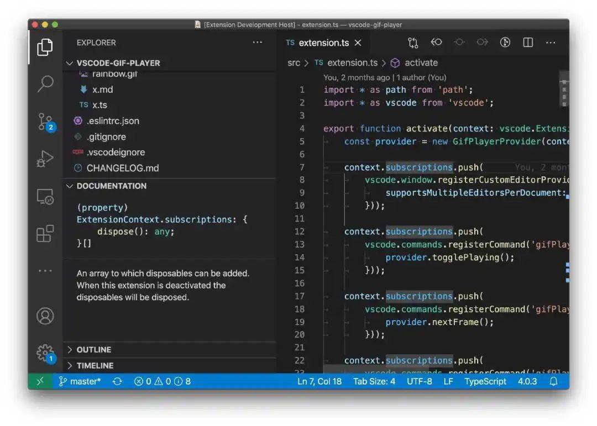The width and height of the screenshot is (597, 426).
Task: Open the Manage gear icon
Action: pos(46,353)
